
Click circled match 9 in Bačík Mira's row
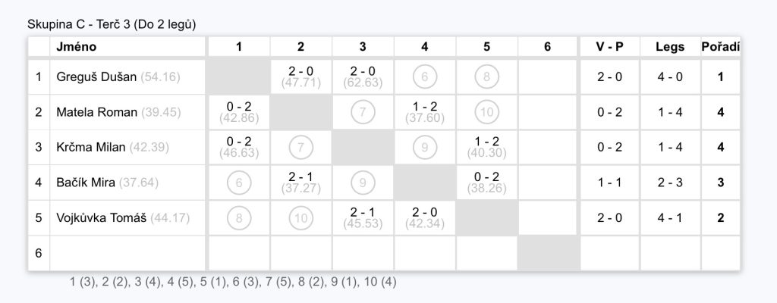363,183
